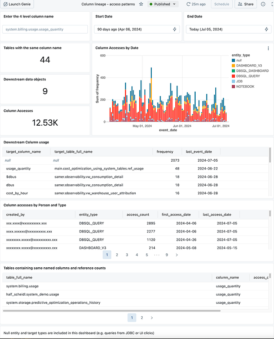Click the horizontal scrollbar of same-named columns table
Viewport: 274px width, 339px height.
pos(112,311)
